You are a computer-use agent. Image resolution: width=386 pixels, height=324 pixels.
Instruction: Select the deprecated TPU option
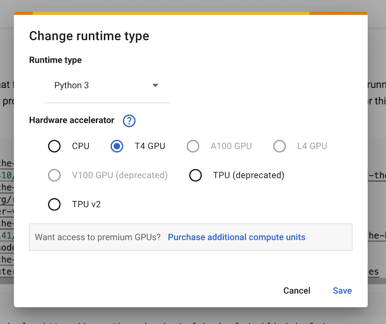pyautogui.click(x=195, y=175)
